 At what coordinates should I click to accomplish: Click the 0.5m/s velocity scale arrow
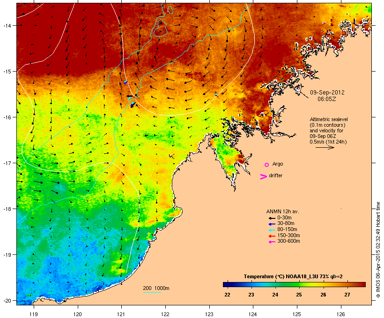coord(325,147)
